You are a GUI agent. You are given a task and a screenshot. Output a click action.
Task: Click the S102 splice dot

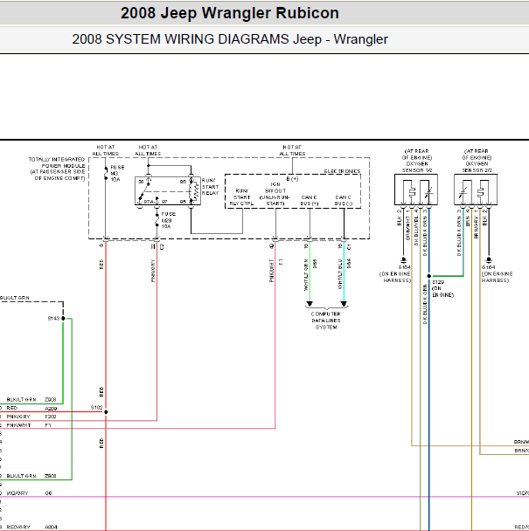[106, 412]
